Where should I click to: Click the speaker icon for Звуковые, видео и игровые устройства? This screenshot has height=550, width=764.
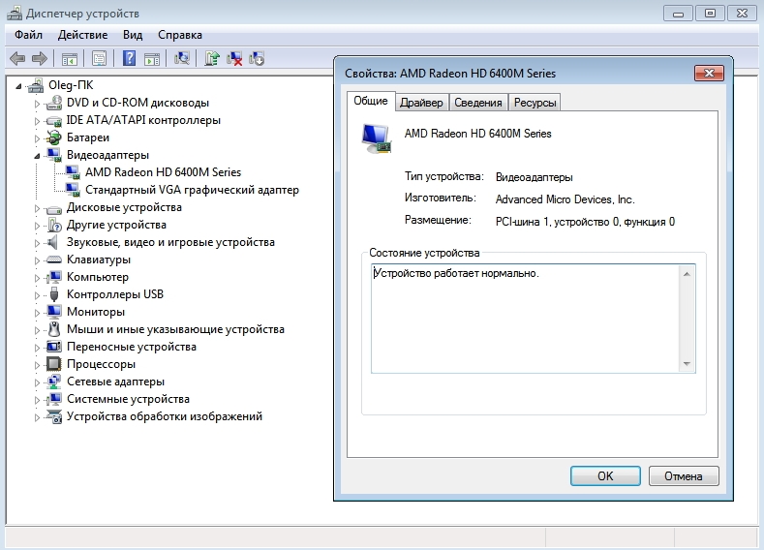52,242
